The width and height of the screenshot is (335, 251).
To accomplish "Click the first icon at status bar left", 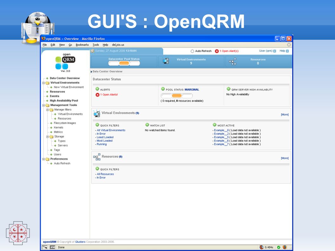I will click(x=45, y=248).
